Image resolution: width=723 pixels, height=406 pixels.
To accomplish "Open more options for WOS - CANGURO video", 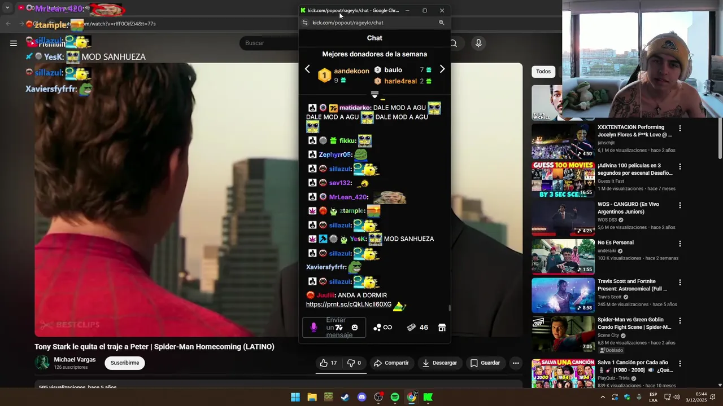I will (x=680, y=205).
